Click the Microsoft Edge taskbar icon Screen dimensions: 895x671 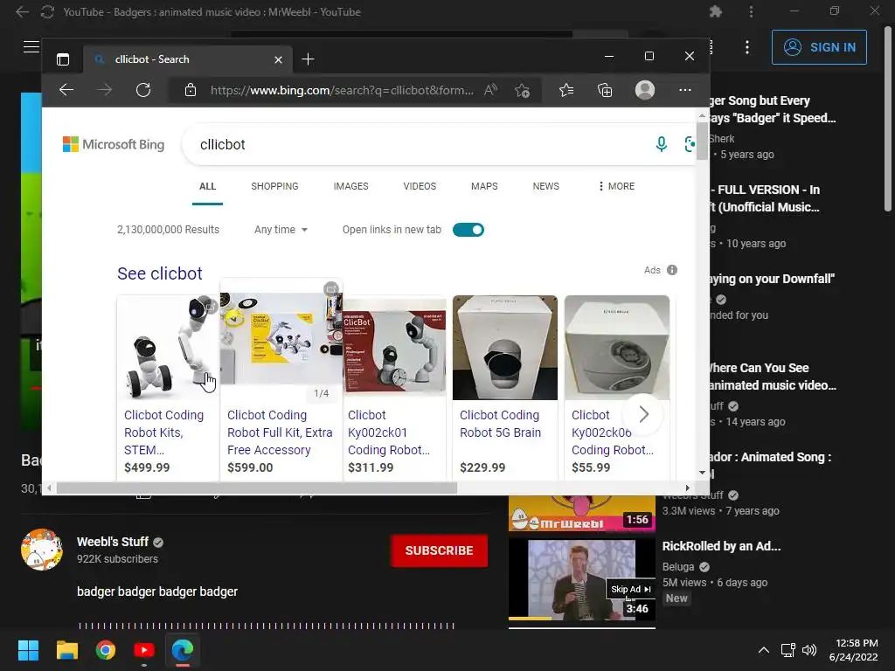pyautogui.click(x=183, y=650)
